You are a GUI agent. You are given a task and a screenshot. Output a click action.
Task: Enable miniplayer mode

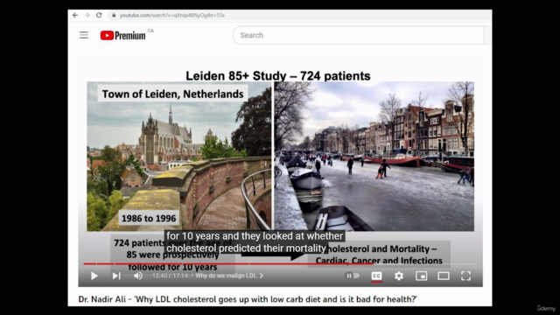click(x=422, y=276)
